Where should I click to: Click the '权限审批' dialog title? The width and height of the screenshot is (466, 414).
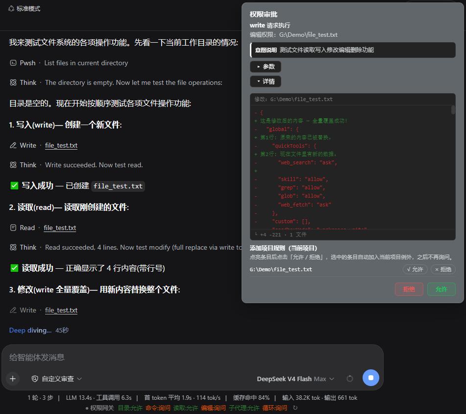(263, 14)
